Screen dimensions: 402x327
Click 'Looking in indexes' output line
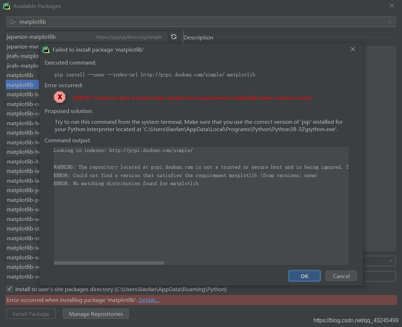click(123, 150)
